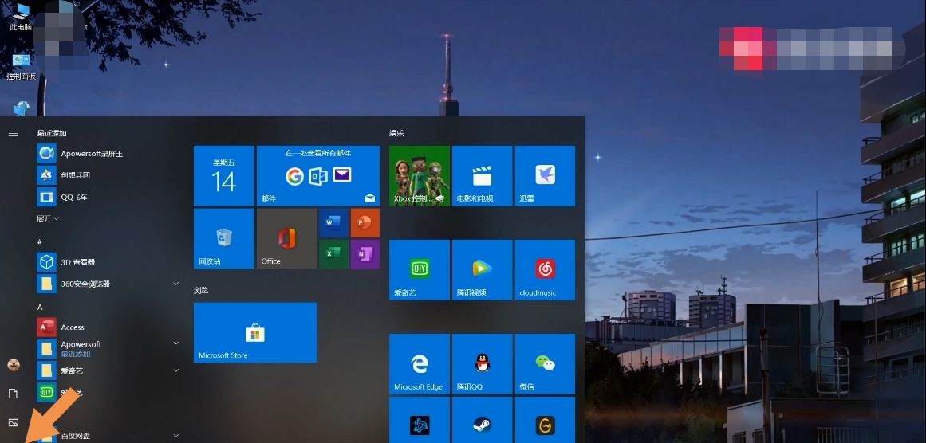Open the 爱奇艺 tile
The image size is (926, 443).
(x=420, y=269)
